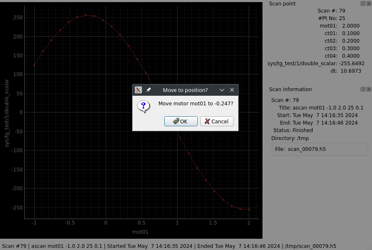Click the last data point at mot01 equals 2
Screen dimensions: 372x250
[249, 209]
